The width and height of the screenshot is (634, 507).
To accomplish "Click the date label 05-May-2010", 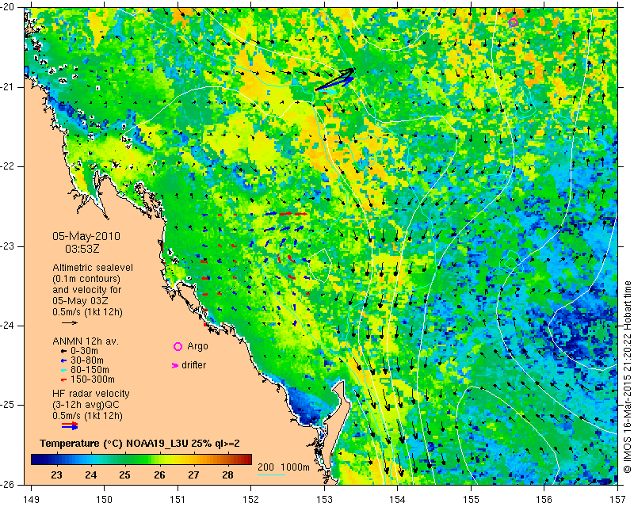I will 86,236.
